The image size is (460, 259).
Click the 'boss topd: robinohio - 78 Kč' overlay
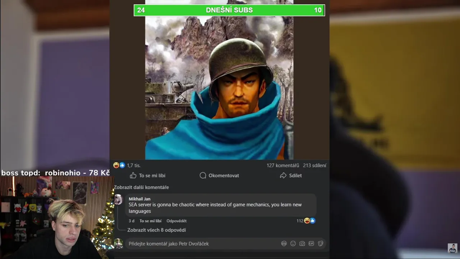[x=55, y=173]
